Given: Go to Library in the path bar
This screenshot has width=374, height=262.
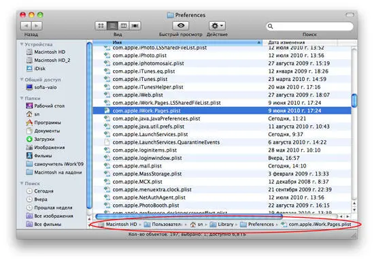Looking at the screenshot, I should (222, 225).
